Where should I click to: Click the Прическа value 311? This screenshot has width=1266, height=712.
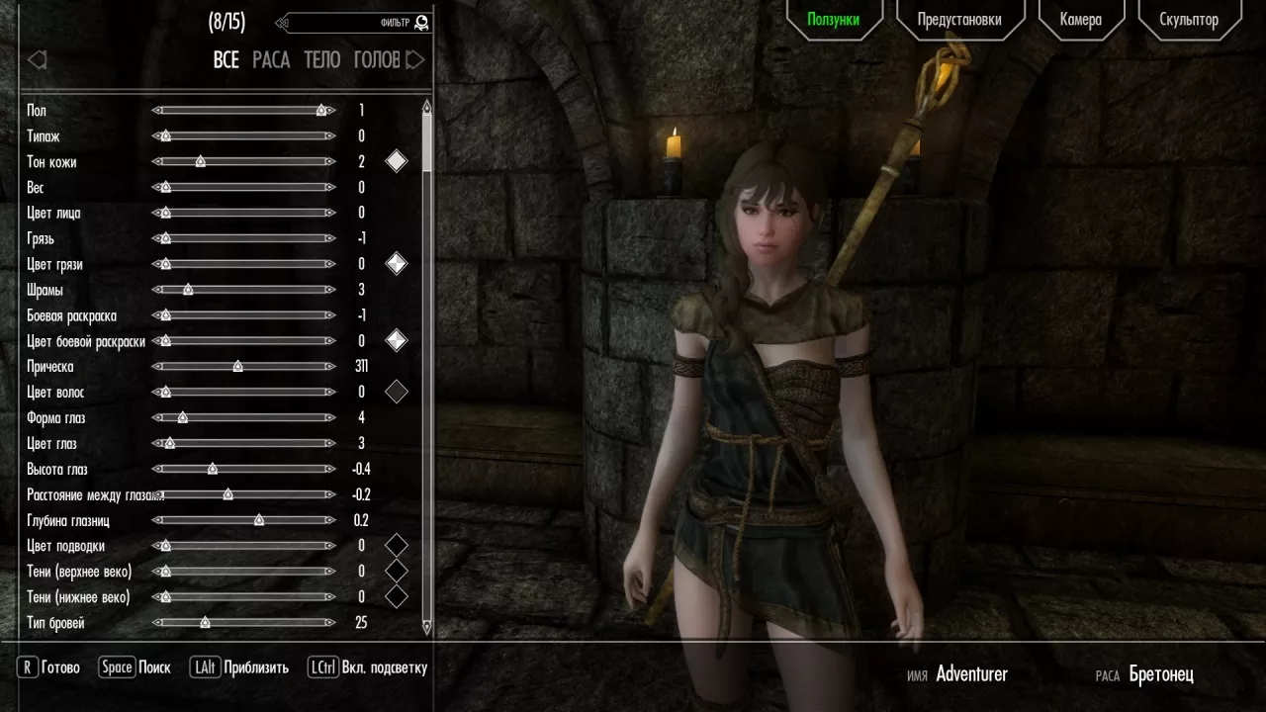tap(361, 366)
